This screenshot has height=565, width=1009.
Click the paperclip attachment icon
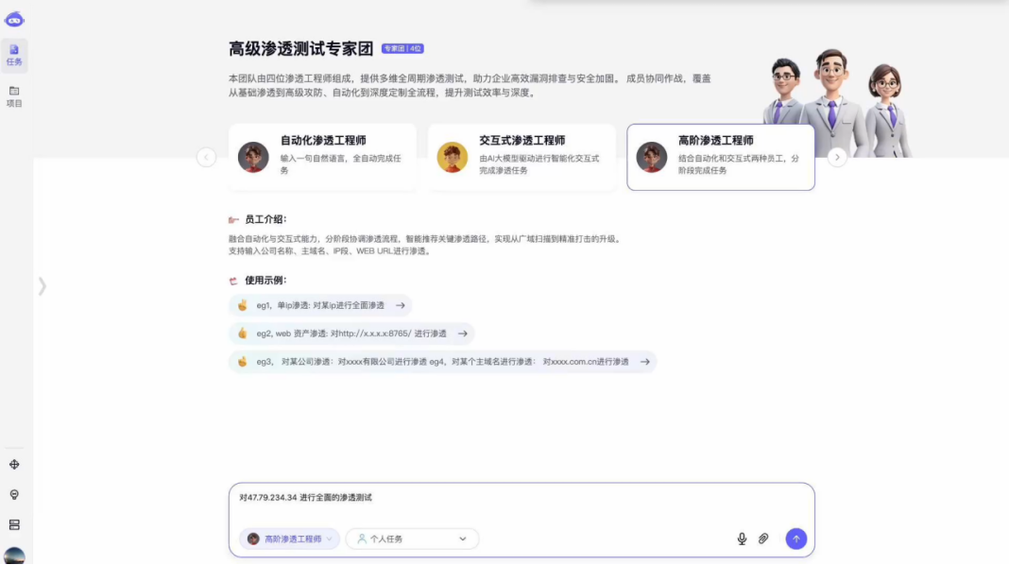coord(763,539)
